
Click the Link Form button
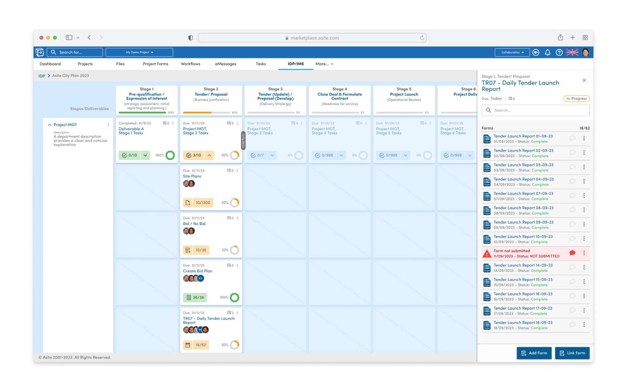click(x=573, y=353)
